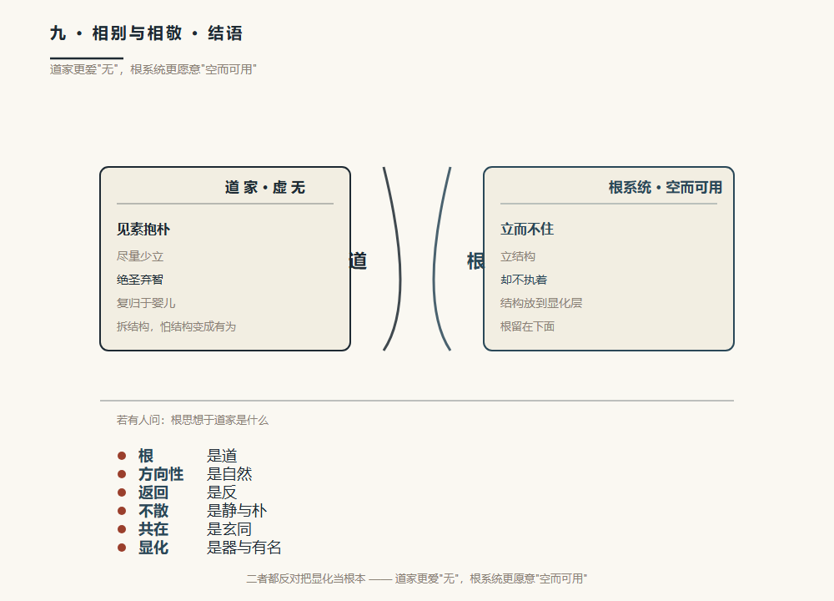Select the list value 是自然

229,474
